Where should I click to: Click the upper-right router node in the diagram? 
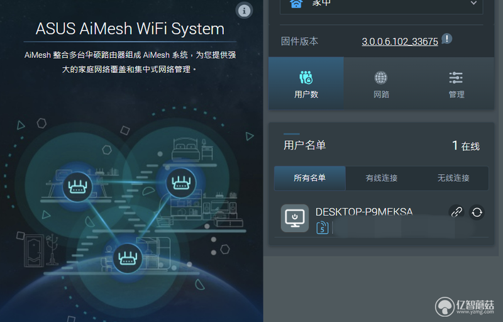click(181, 183)
